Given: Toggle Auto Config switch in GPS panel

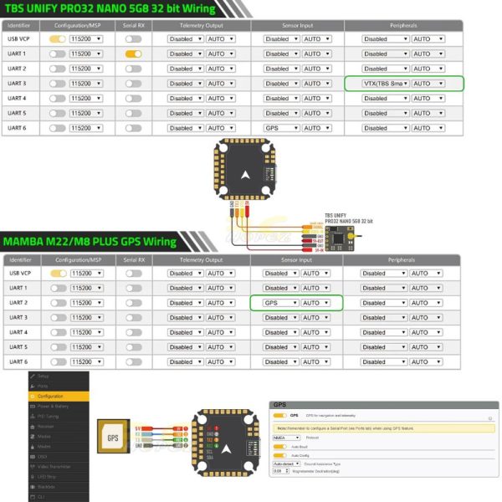Looking at the screenshot, I should (x=279, y=455).
